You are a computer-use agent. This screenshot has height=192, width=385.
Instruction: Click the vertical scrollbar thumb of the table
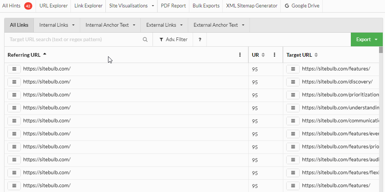(381, 50)
